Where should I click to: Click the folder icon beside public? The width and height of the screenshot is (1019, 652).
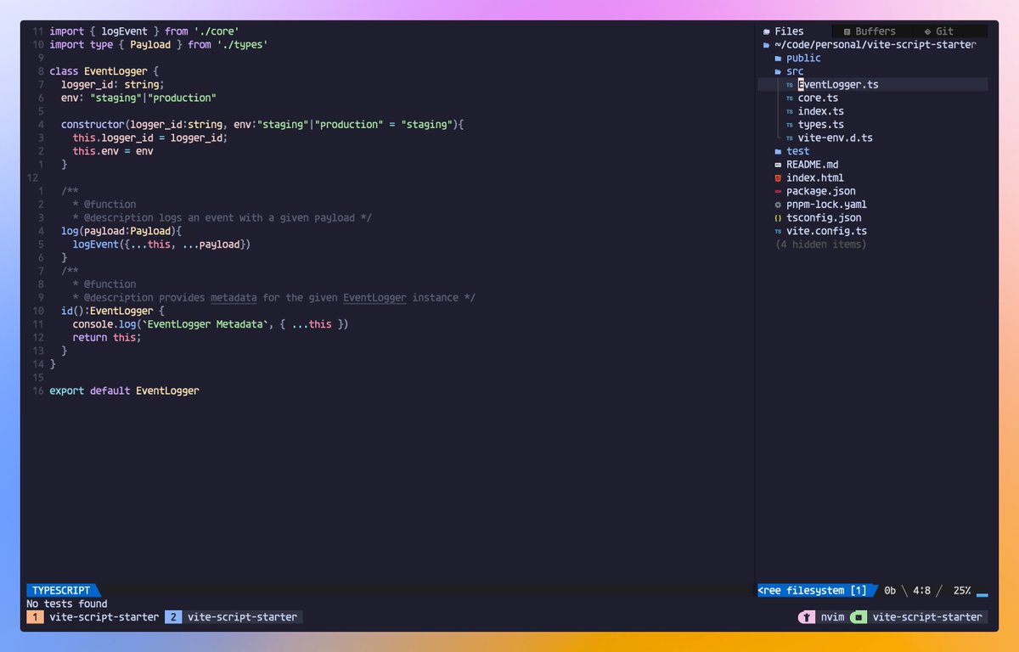click(x=778, y=58)
